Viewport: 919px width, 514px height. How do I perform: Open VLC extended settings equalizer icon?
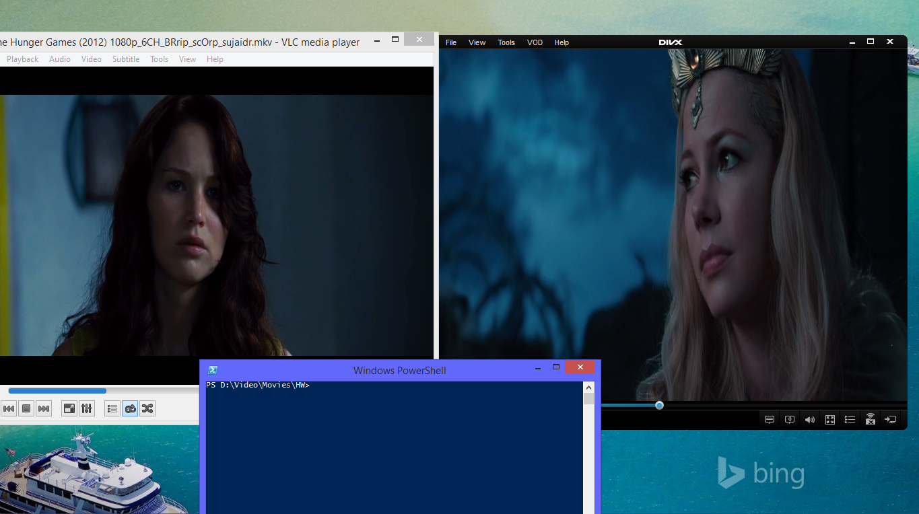(x=86, y=408)
